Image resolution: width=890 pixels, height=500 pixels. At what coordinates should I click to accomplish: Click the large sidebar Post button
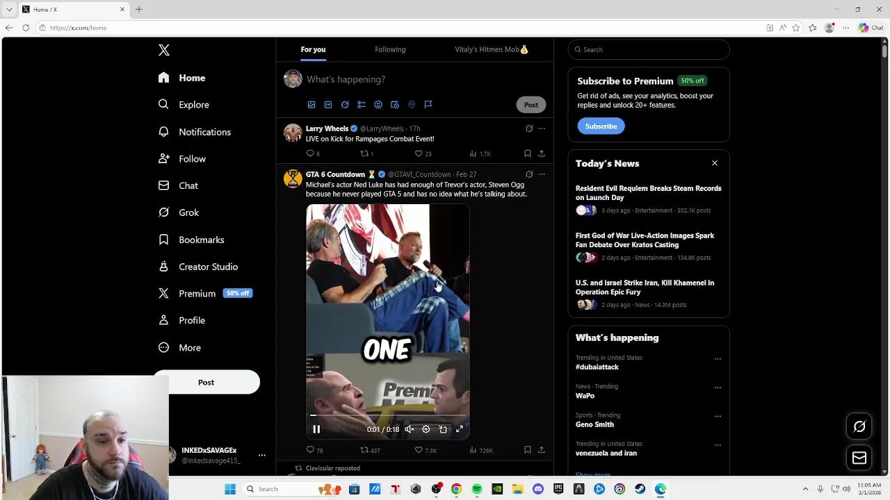[207, 383]
